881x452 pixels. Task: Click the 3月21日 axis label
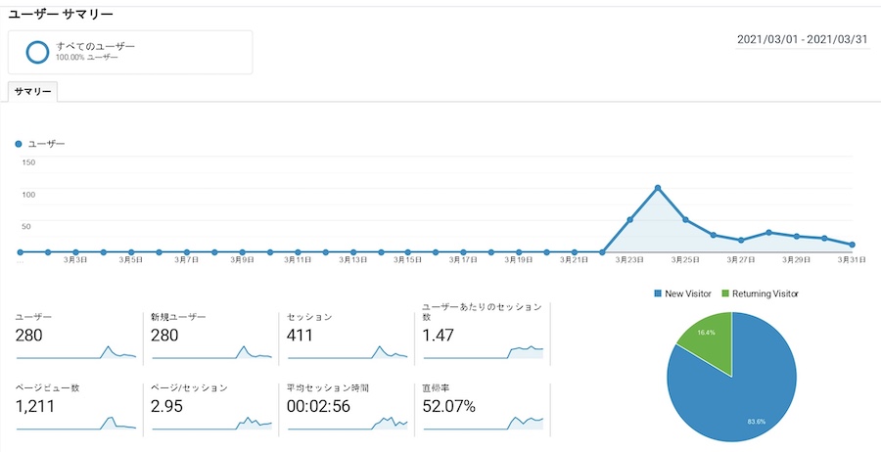tap(575, 260)
